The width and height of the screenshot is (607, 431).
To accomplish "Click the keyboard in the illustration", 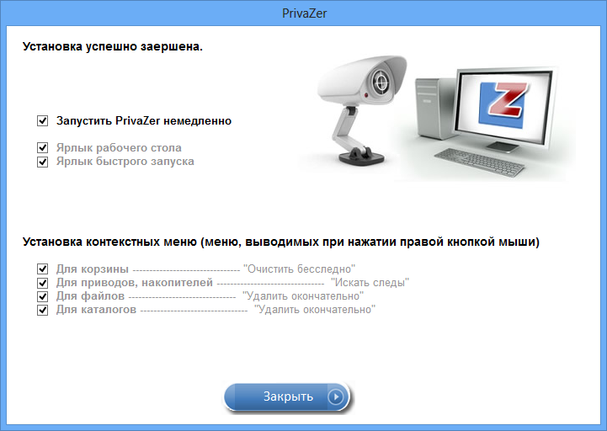I will coord(479,162).
